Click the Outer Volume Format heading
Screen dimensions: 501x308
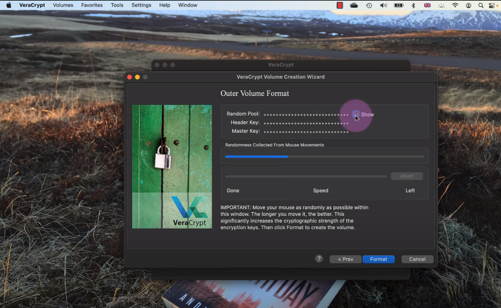pyautogui.click(x=255, y=93)
